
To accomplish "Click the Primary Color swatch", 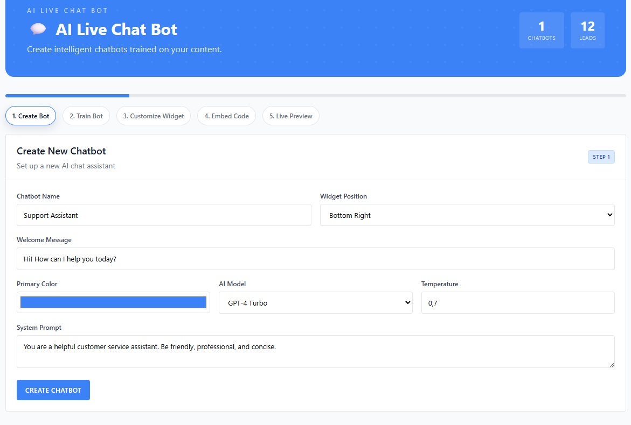I will (x=113, y=302).
